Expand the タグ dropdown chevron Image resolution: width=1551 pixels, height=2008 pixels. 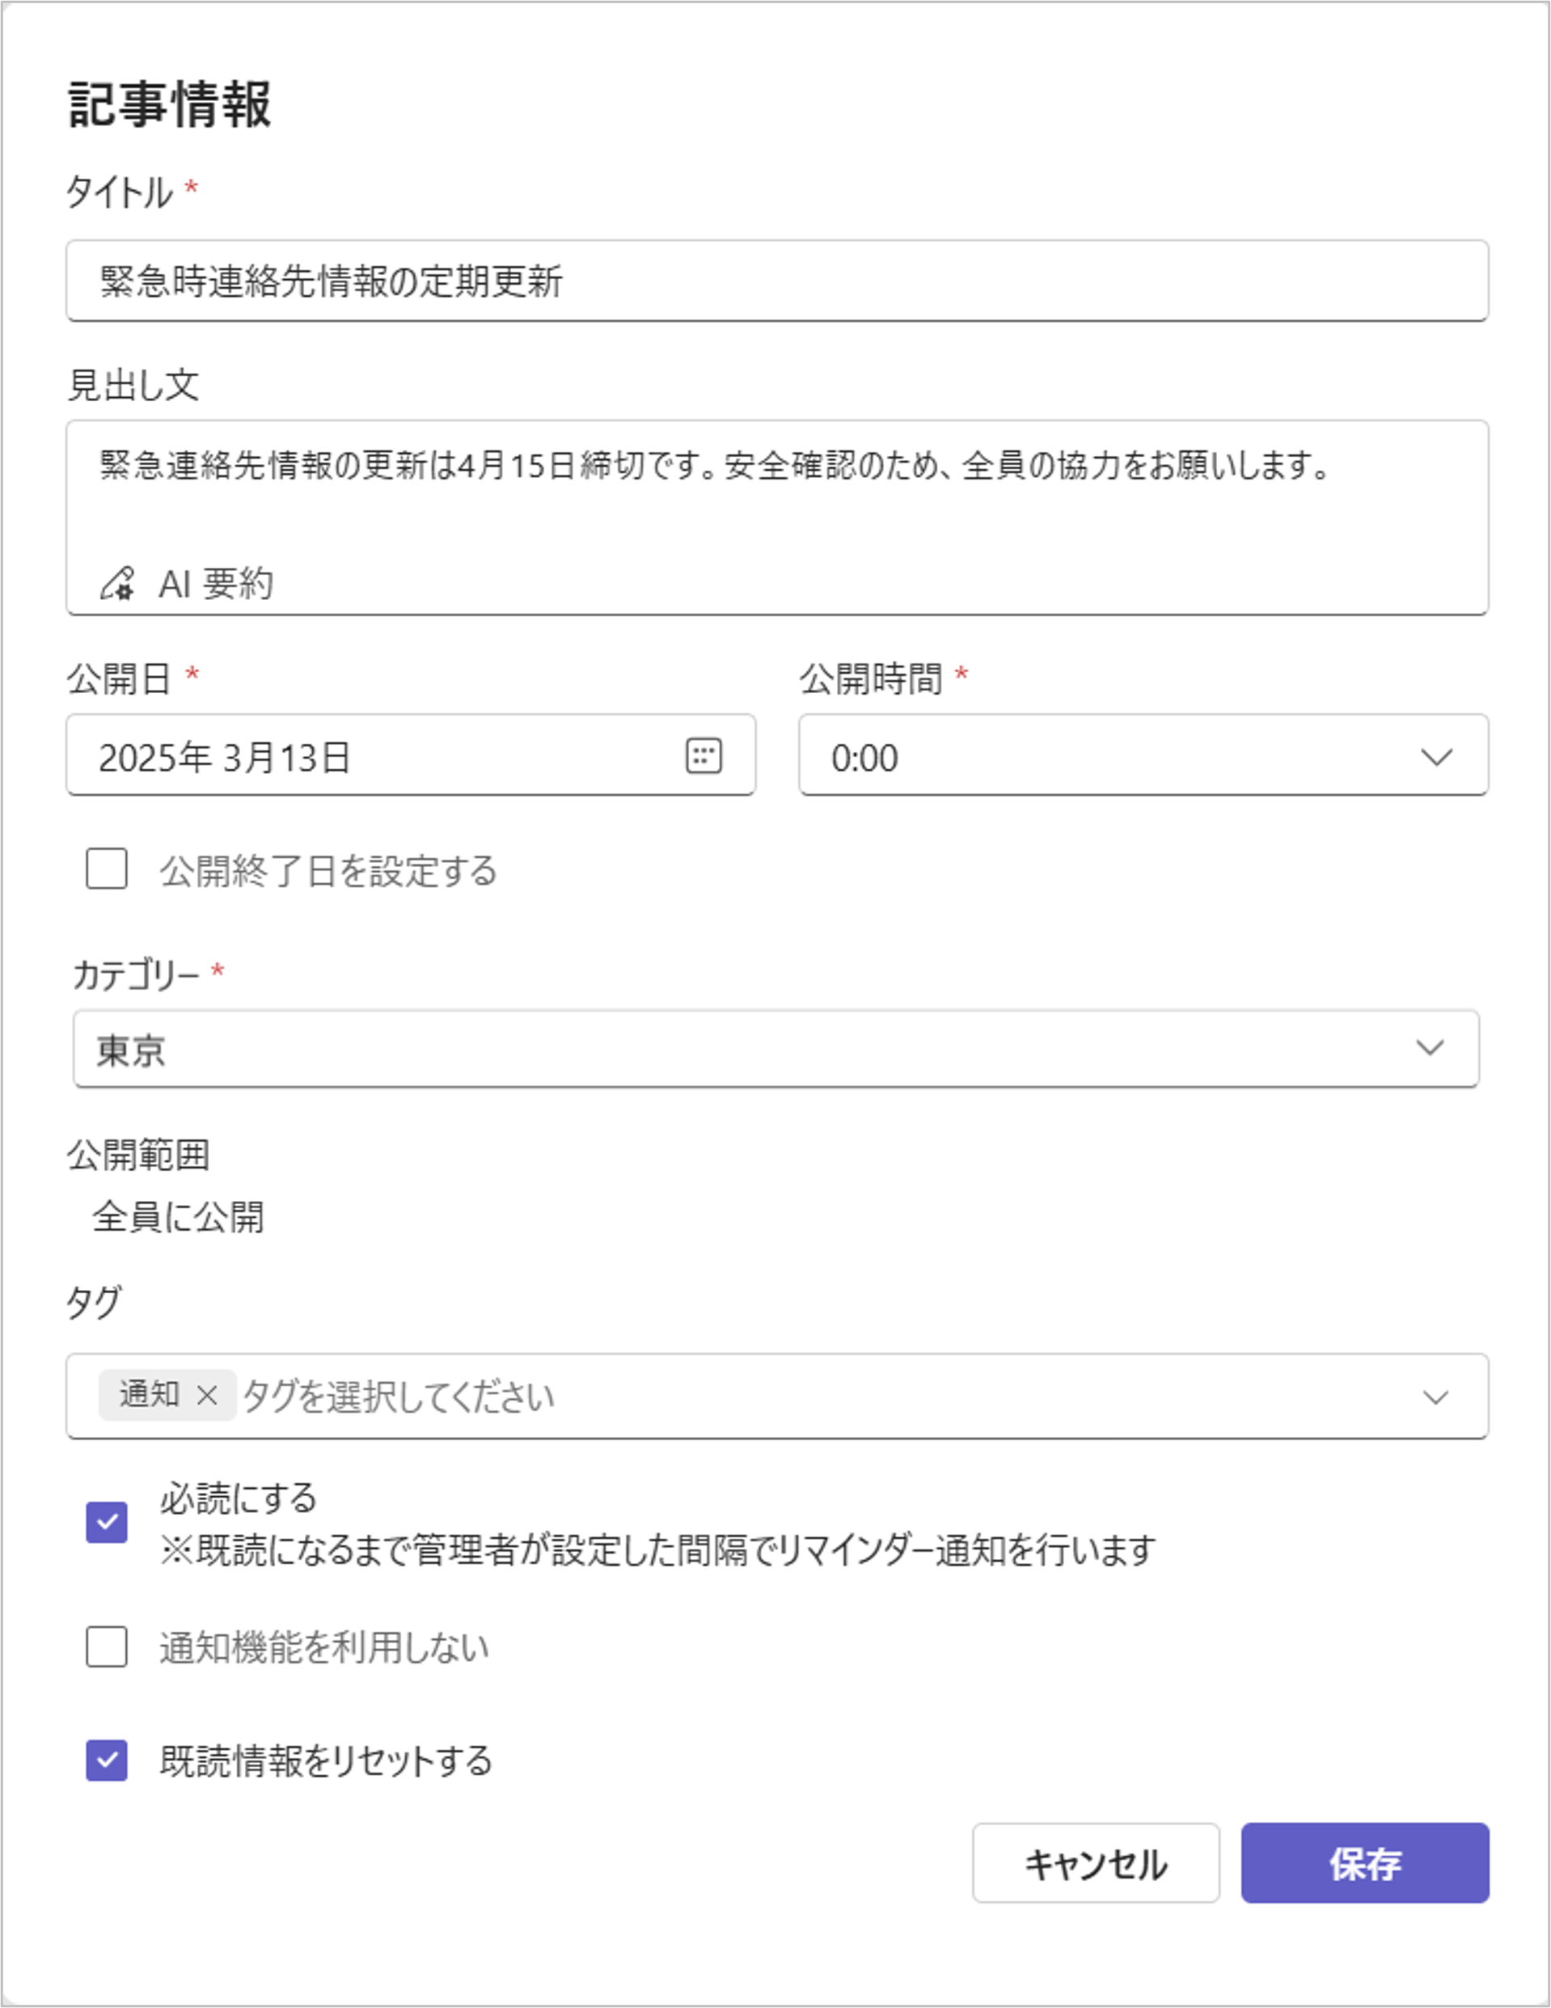[1435, 1397]
